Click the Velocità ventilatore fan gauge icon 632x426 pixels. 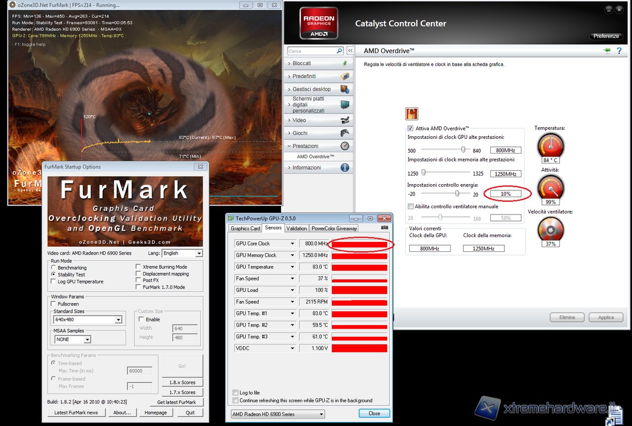(x=550, y=229)
